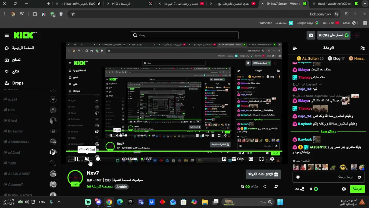Open the YouTube bookmark
369x208 pixels.
click(x=331, y=23)
